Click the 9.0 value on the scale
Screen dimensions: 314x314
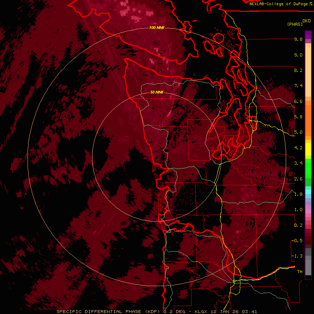click(x=298, y=55)
